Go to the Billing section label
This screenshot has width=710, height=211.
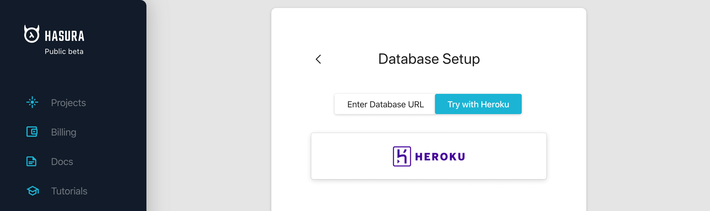(x=64, y=132)
